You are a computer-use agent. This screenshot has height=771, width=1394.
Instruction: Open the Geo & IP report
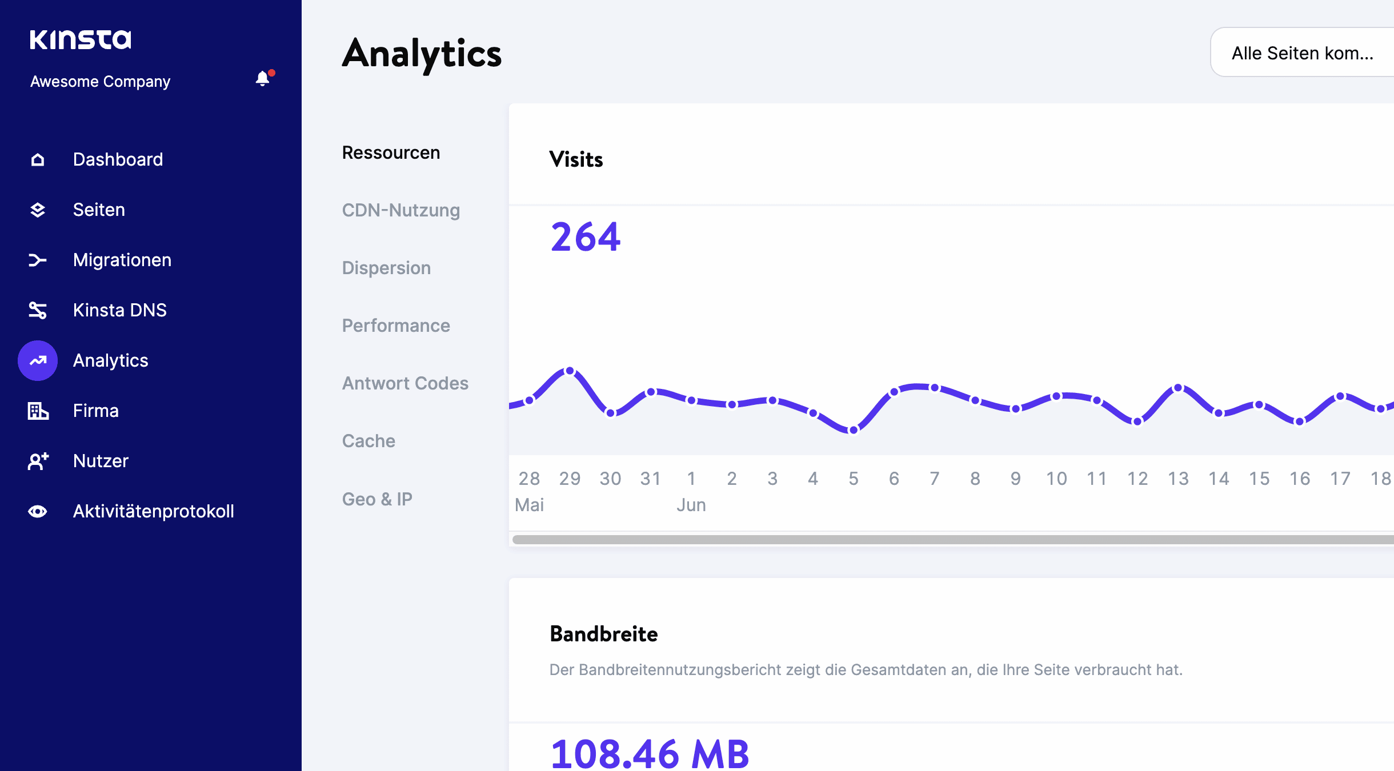(377, 499)
